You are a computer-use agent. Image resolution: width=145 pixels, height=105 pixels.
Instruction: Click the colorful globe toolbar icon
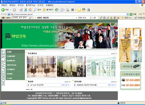coord(84,10)
